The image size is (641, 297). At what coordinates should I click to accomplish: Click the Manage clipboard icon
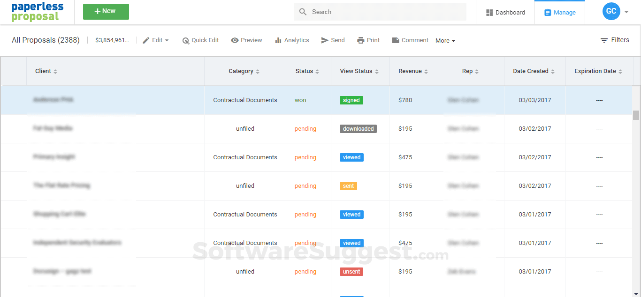tap(548, 13)
